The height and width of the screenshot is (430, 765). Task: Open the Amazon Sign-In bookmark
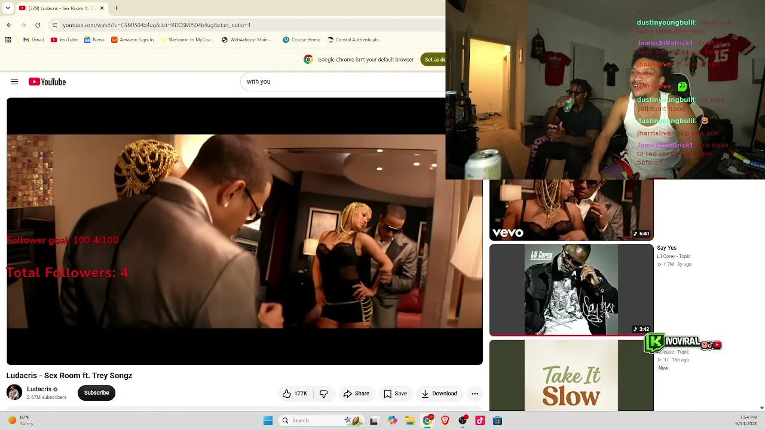point(132,40)
